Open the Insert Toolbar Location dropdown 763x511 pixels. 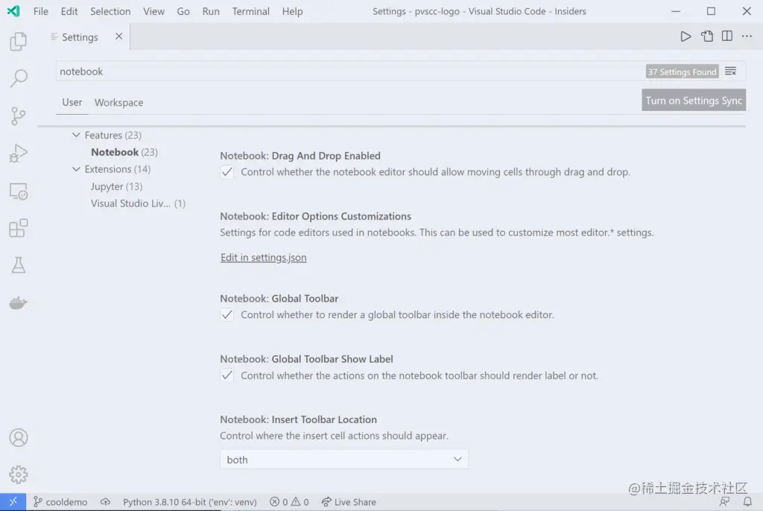343,459
